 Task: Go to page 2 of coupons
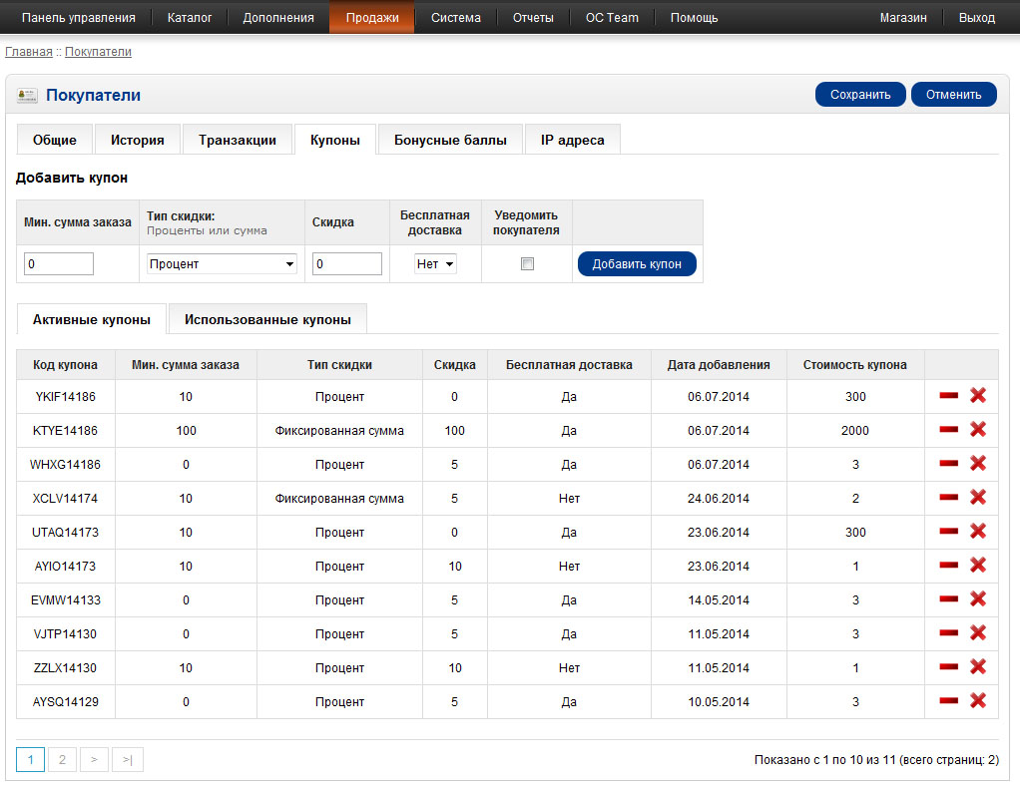pos(62,760)
